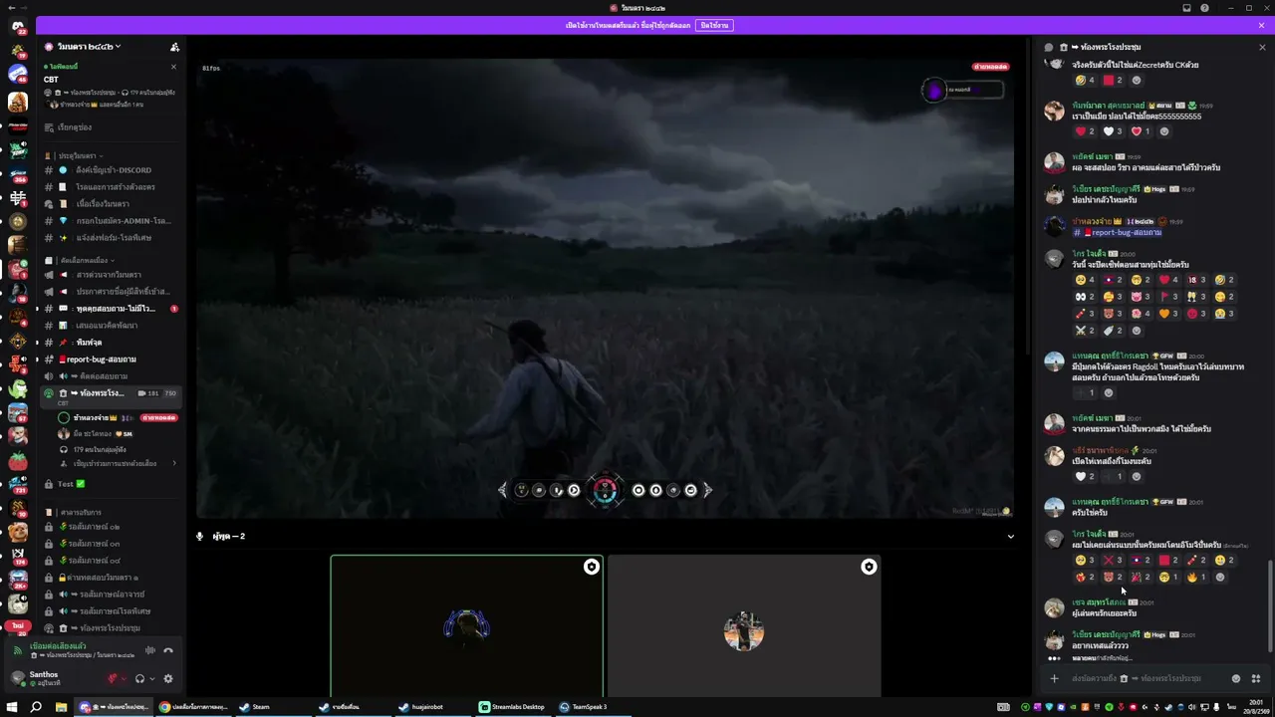Add reaction to the 5555555555 message
Viewport: 1275px width, 717px height.
coord(1164,131)
